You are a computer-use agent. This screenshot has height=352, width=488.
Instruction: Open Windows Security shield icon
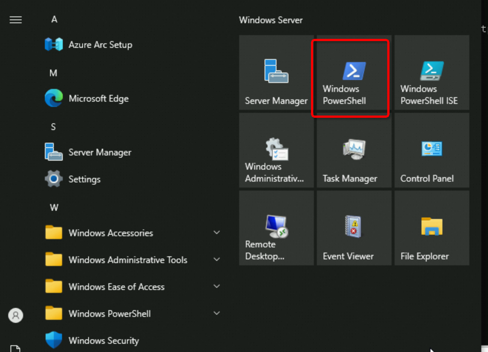53,340
